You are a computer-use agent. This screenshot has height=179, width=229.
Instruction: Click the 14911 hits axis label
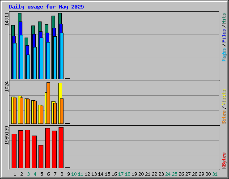7,19
